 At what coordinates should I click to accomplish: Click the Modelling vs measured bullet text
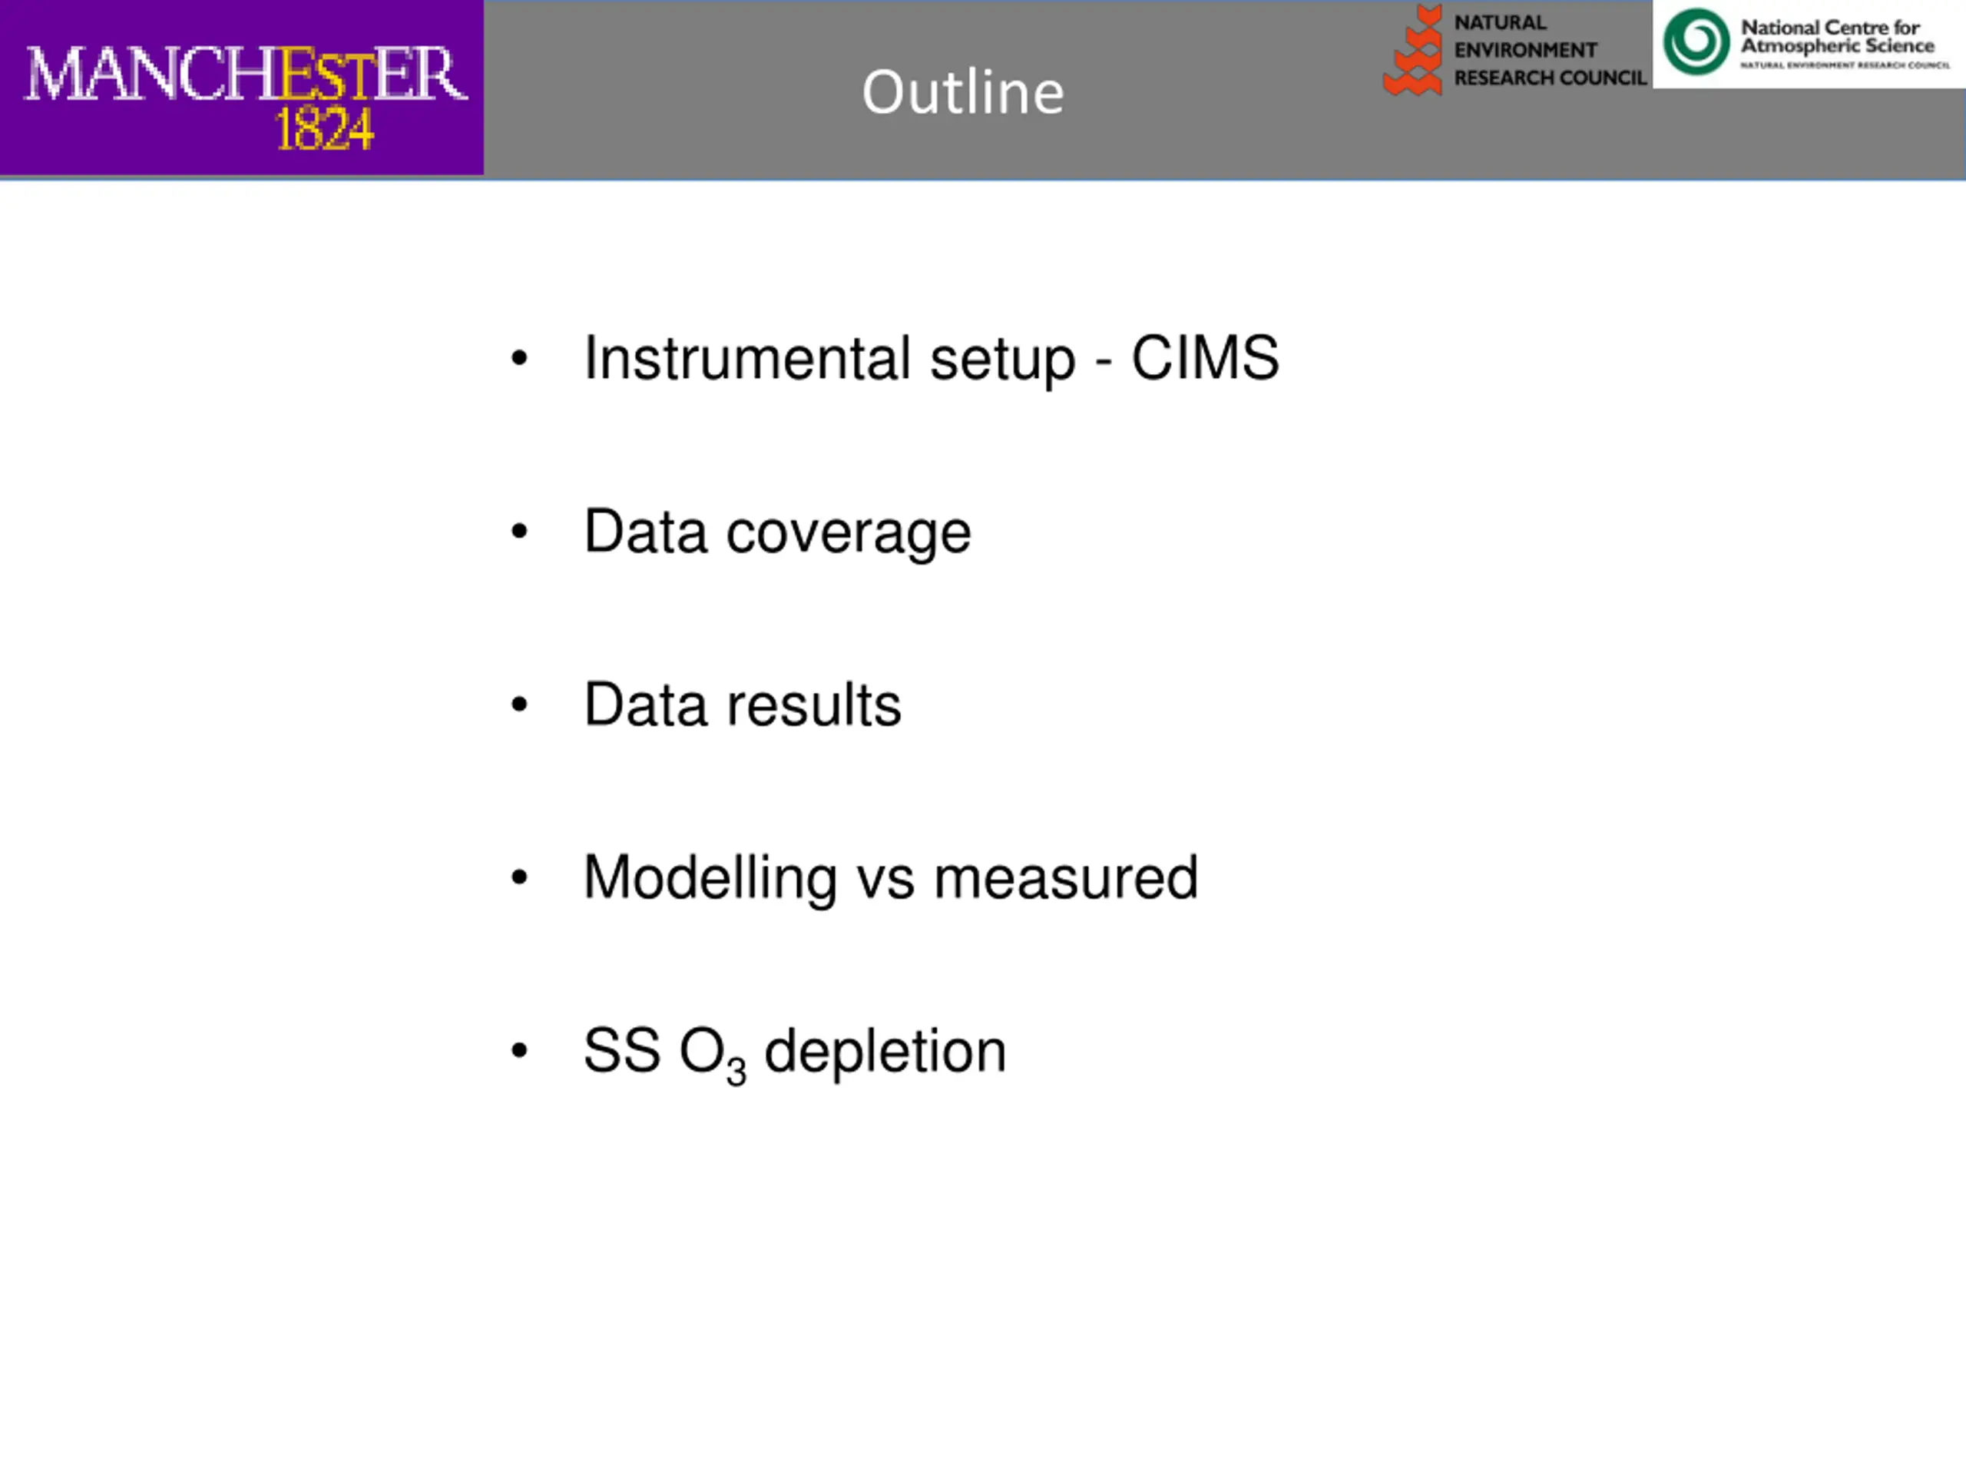point(891,878)
